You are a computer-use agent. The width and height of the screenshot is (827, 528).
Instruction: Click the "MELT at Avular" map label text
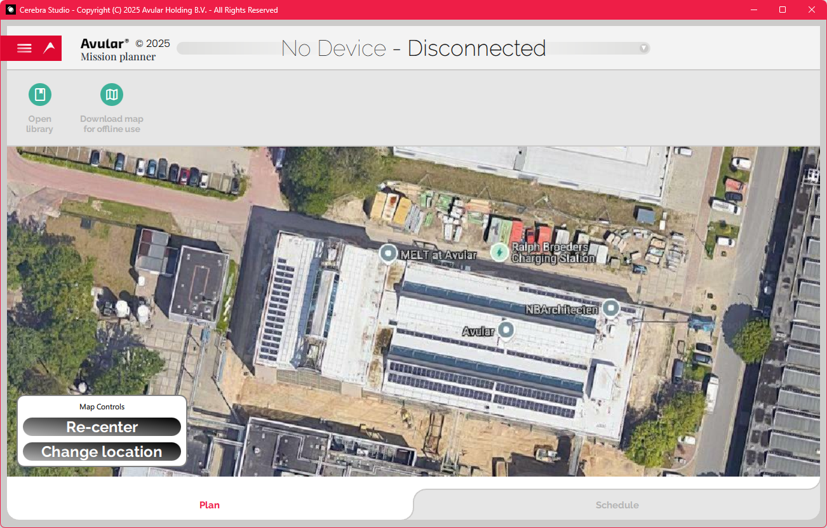(438, 255)
